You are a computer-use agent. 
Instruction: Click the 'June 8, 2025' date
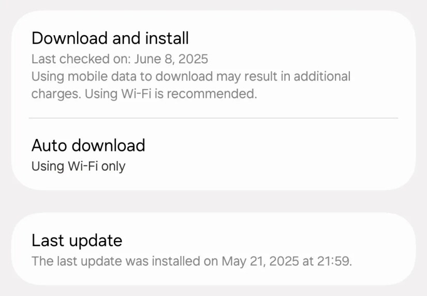point(171,59)
